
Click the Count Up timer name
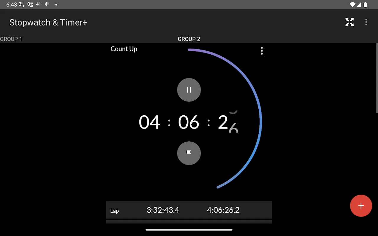124,49
